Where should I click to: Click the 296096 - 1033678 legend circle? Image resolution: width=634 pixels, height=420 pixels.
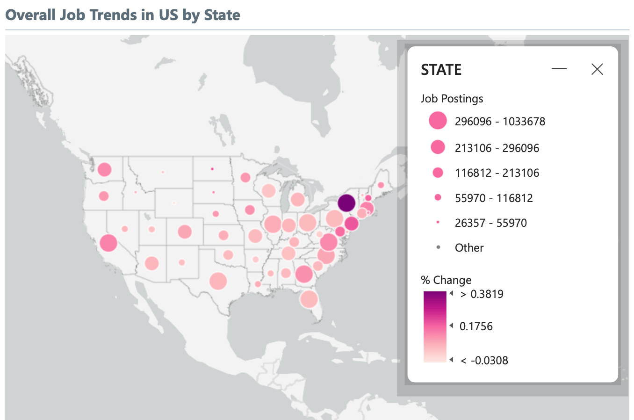438,121
